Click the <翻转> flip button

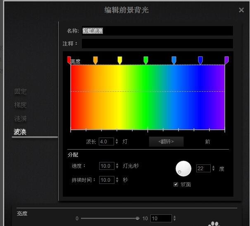tap(166, 142)
